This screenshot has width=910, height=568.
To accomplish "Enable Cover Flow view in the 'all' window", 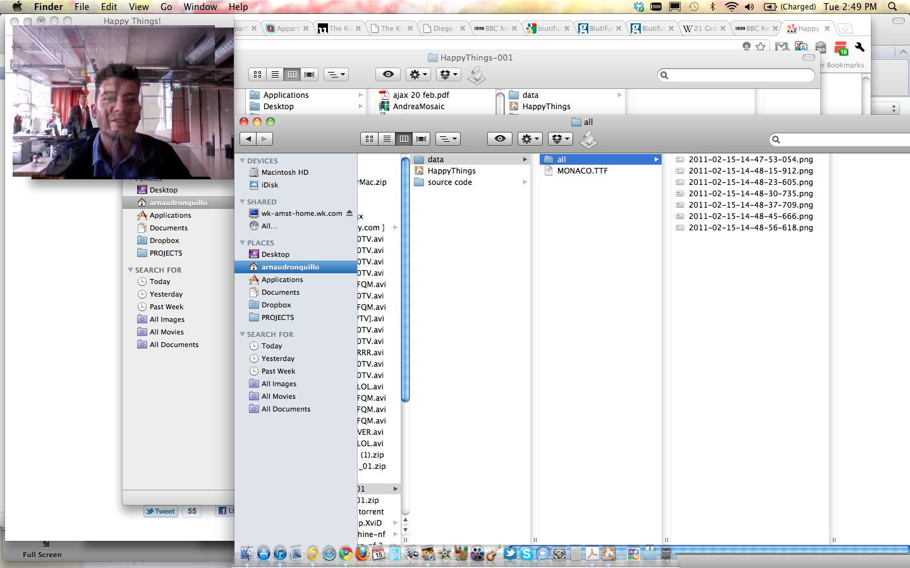I will pyautogui.click(x=422, y=139).
